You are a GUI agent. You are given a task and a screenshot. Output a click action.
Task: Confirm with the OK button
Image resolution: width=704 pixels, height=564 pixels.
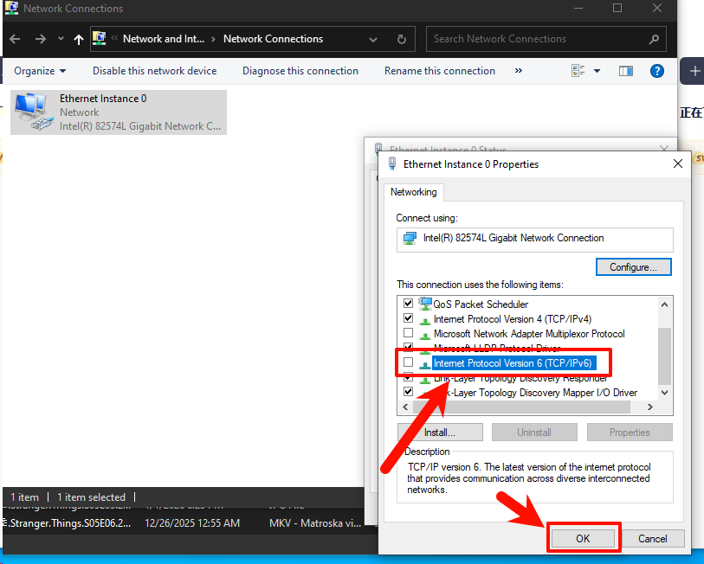click(x=583, y=538)
